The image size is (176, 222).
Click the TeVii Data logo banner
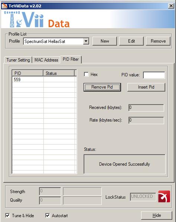37,19
